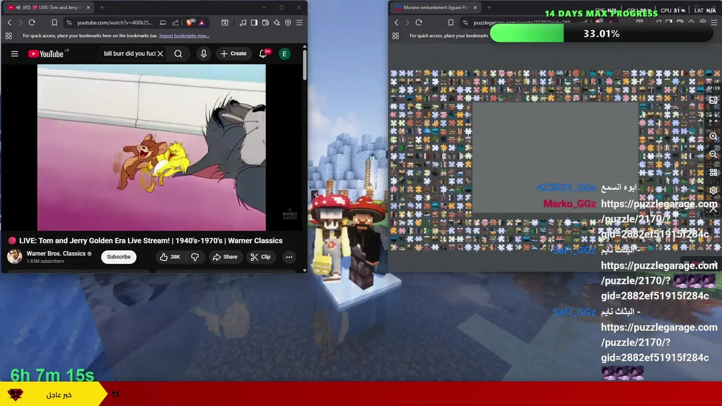
Task: Click the YouTube logo
Action: 46,54
